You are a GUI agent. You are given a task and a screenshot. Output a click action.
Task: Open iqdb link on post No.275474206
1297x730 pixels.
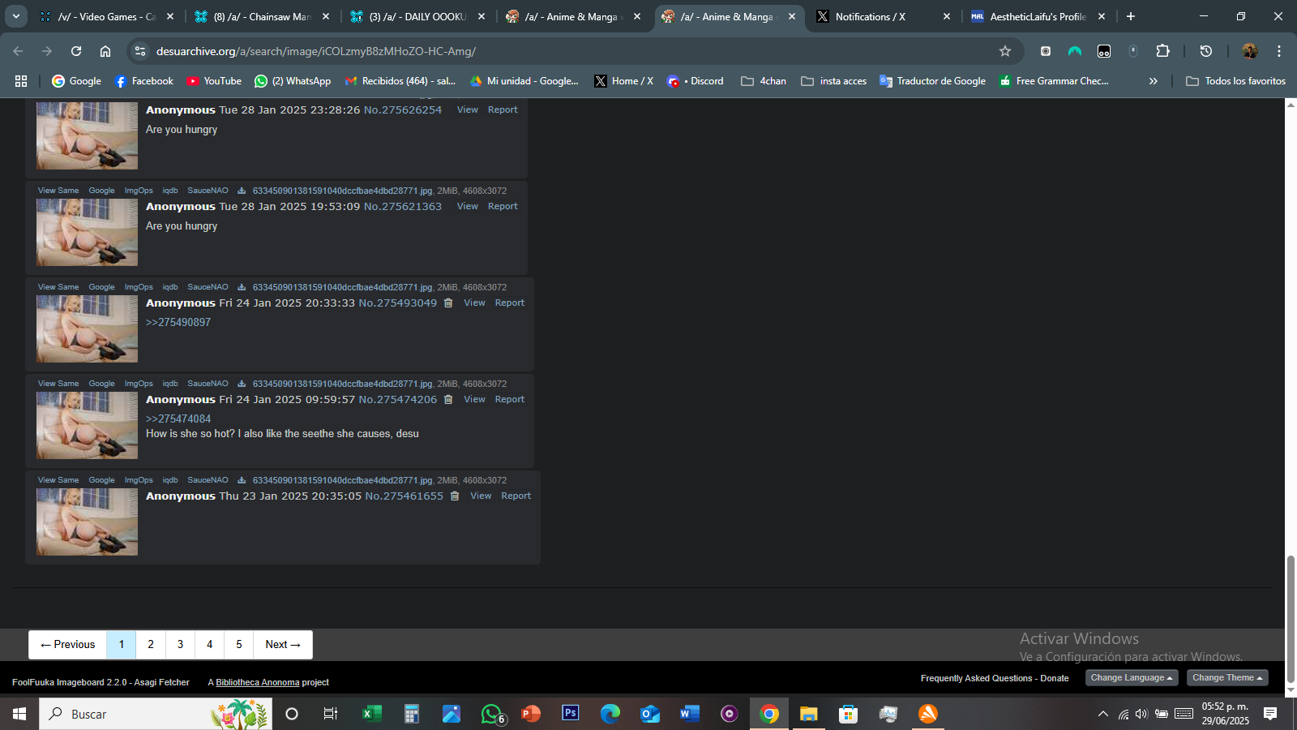click(x=170, y=384)
